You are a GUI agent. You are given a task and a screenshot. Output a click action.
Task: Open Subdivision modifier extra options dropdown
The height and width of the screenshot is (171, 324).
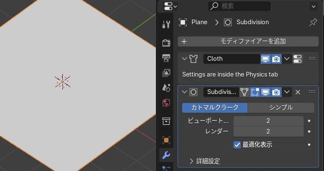tap(287, 92)
